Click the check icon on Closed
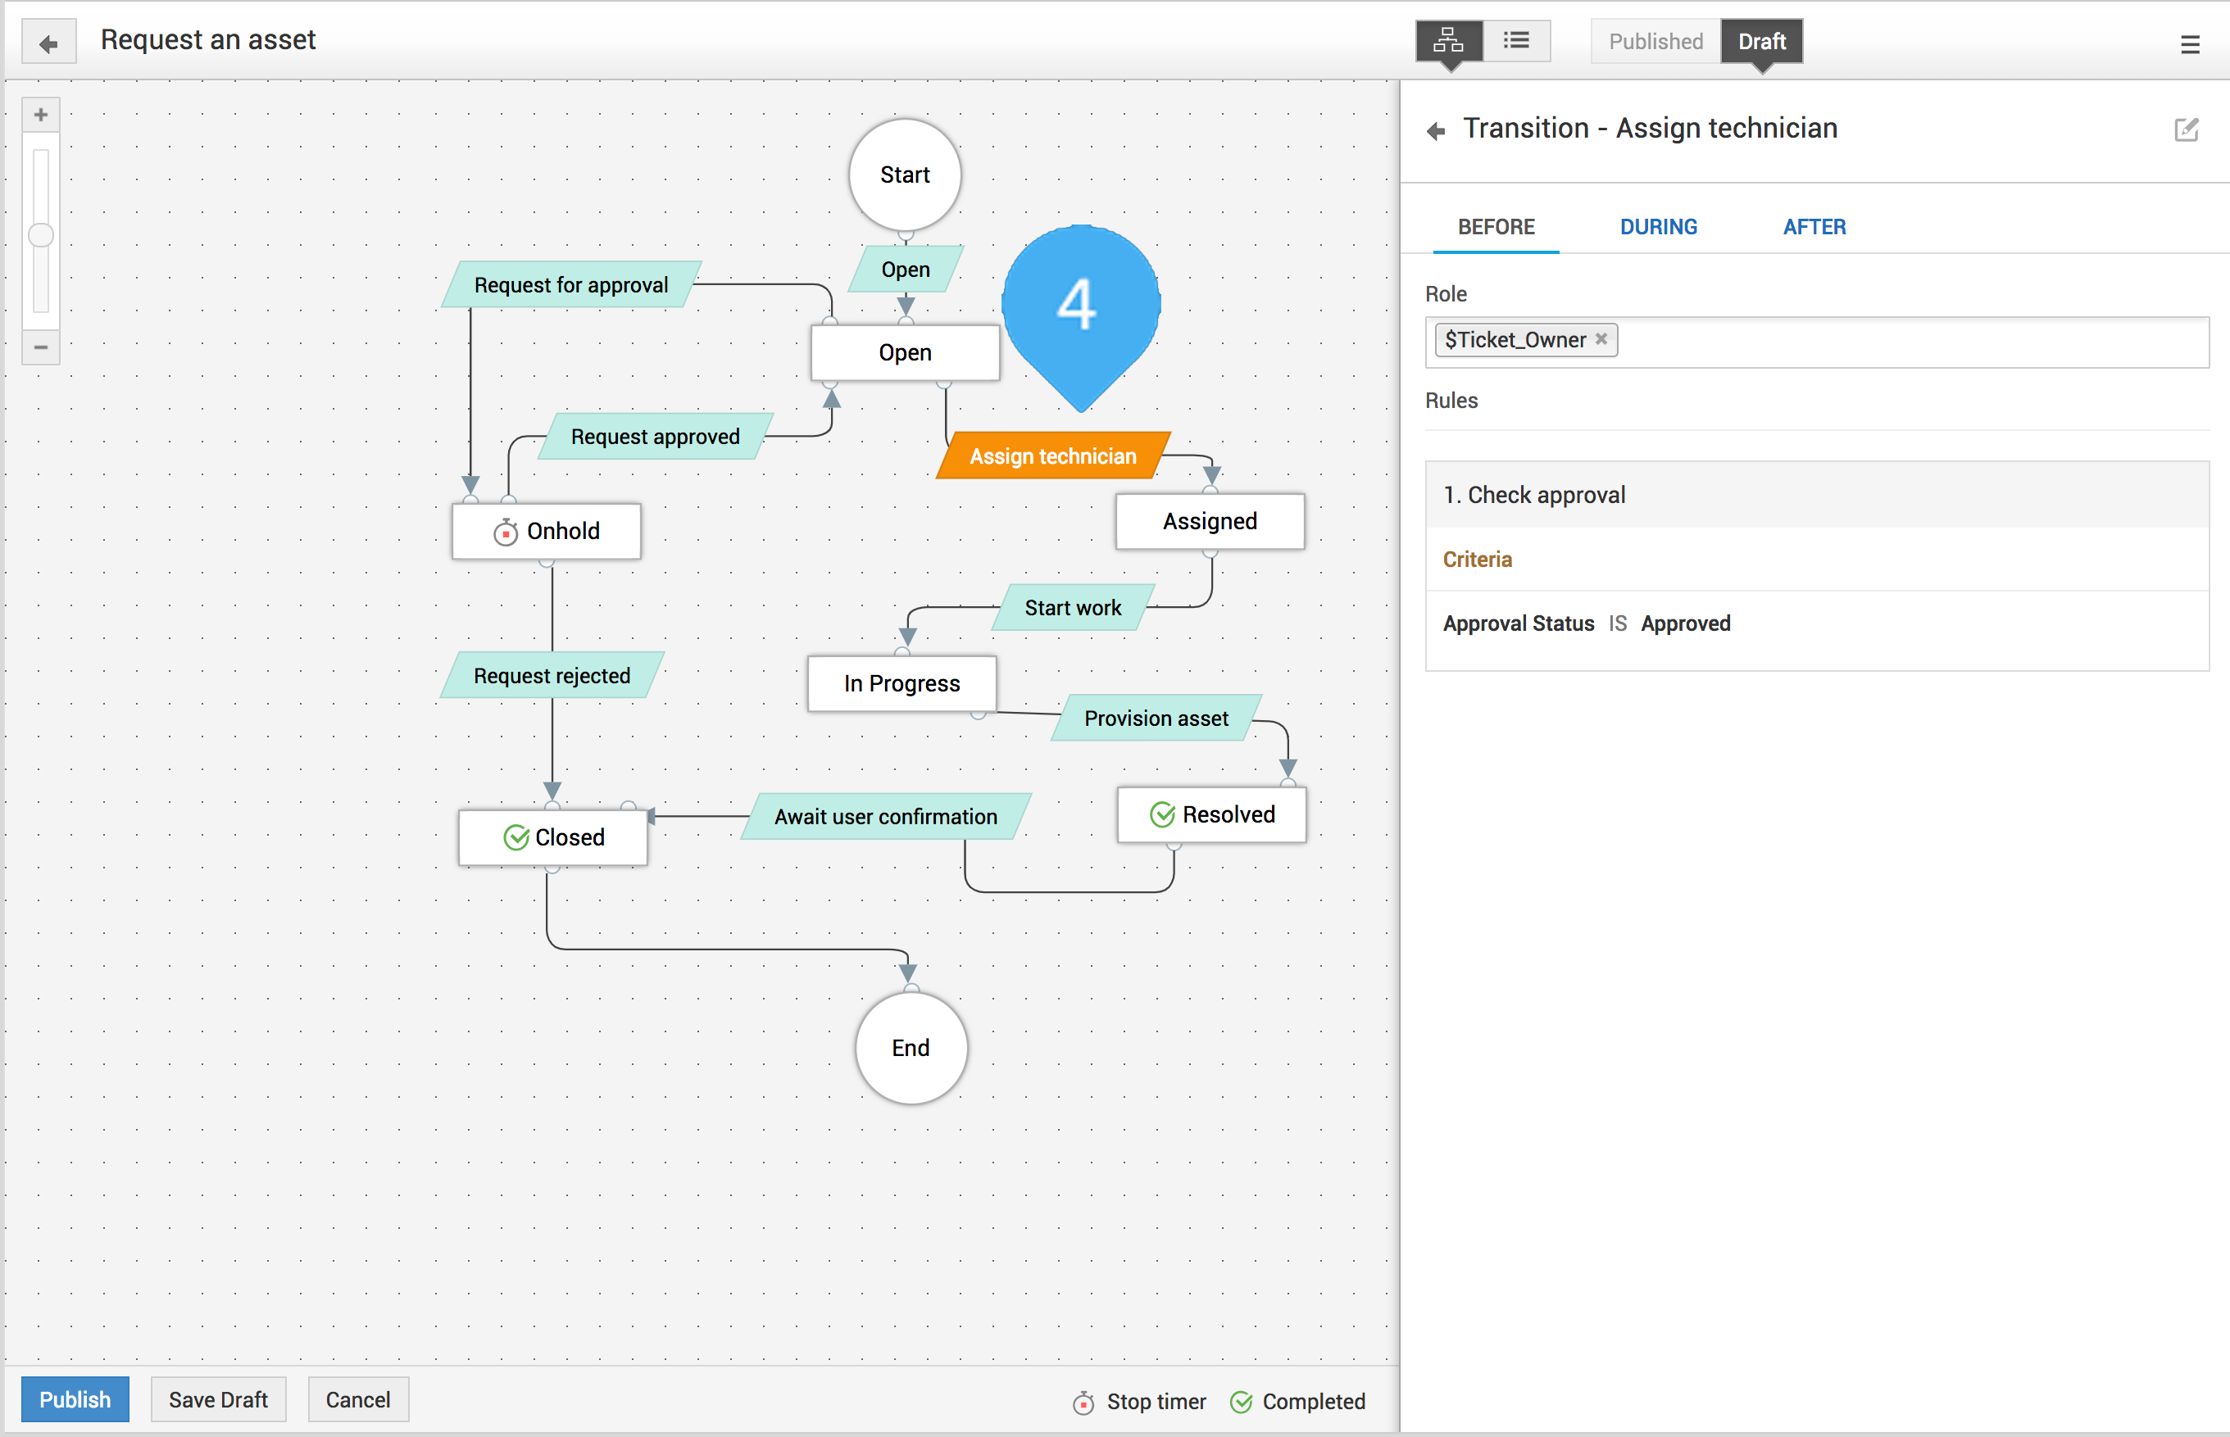The width and height of the screenshot is (2230, 1437). tap(515, 837)
